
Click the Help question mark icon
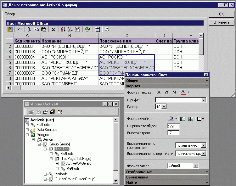[107, 29]
